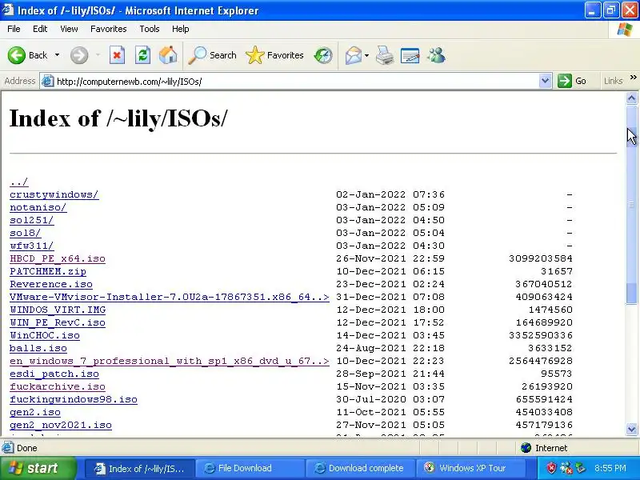The width and height of the screenshot is (640, 480).
Task: Open the Search pane with magnifier icon
Action: (212, 55)
